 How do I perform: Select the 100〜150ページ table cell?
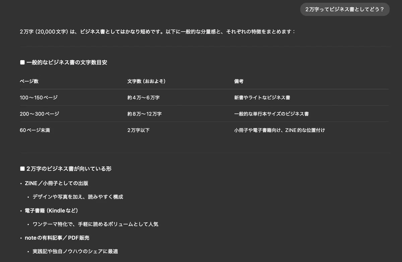click(x=39, y=98)
